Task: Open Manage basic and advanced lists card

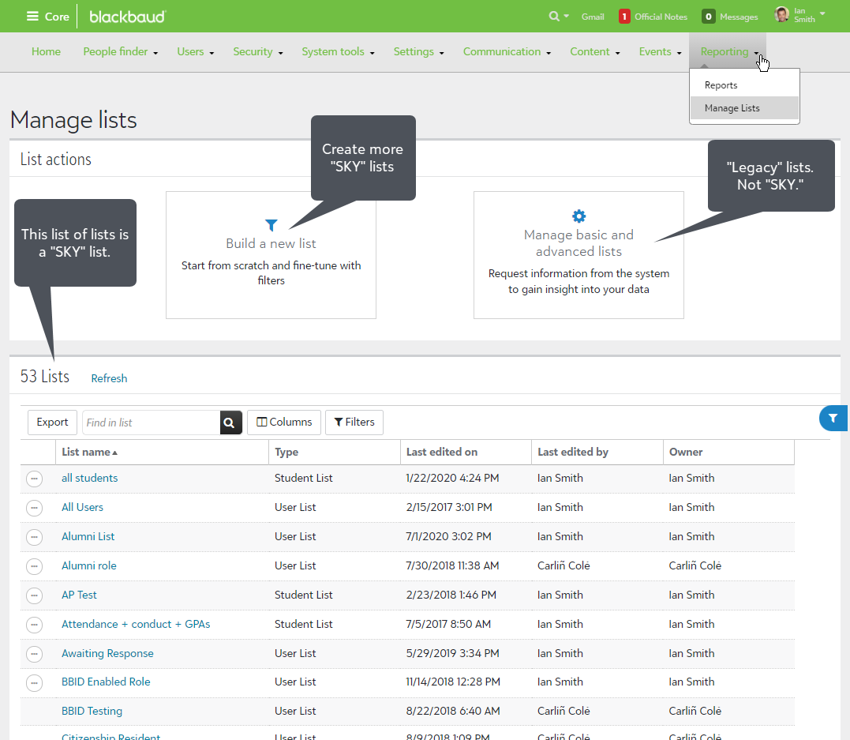Action: 579,255
